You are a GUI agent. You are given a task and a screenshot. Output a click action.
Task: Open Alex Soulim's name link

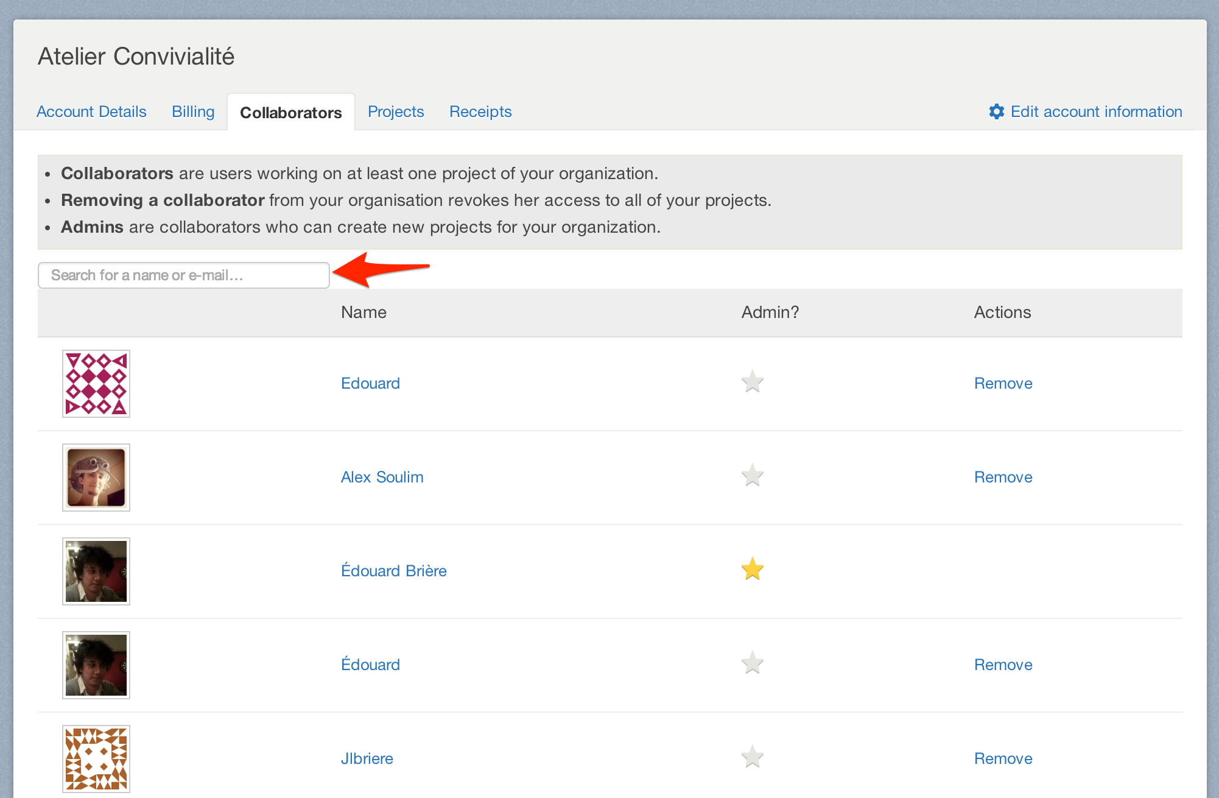pyautogui.click(x=382, y=477)
